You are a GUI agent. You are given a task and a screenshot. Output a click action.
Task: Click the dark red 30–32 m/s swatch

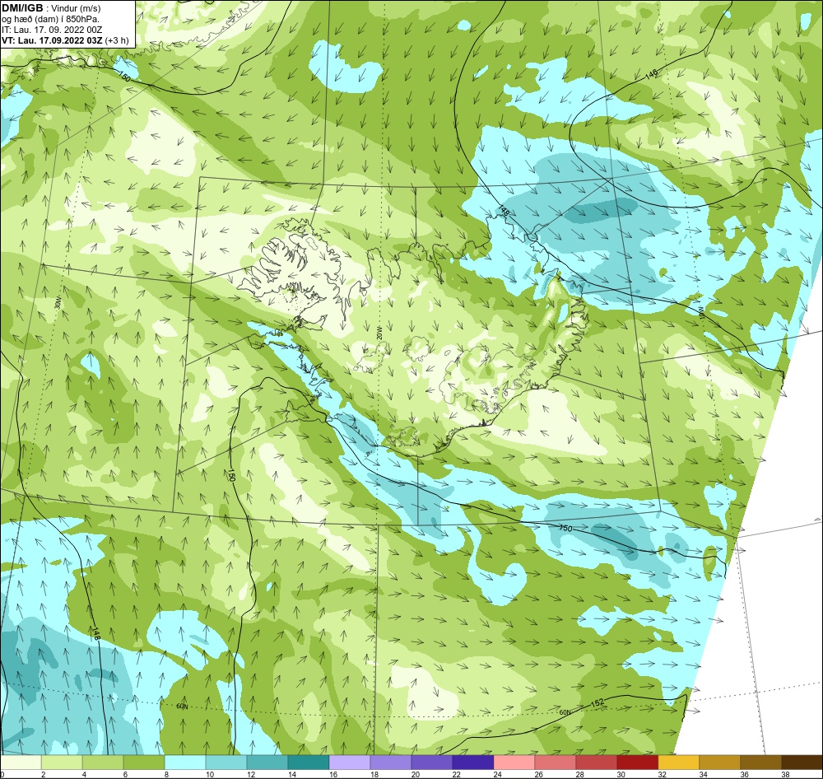pos(637,763)
